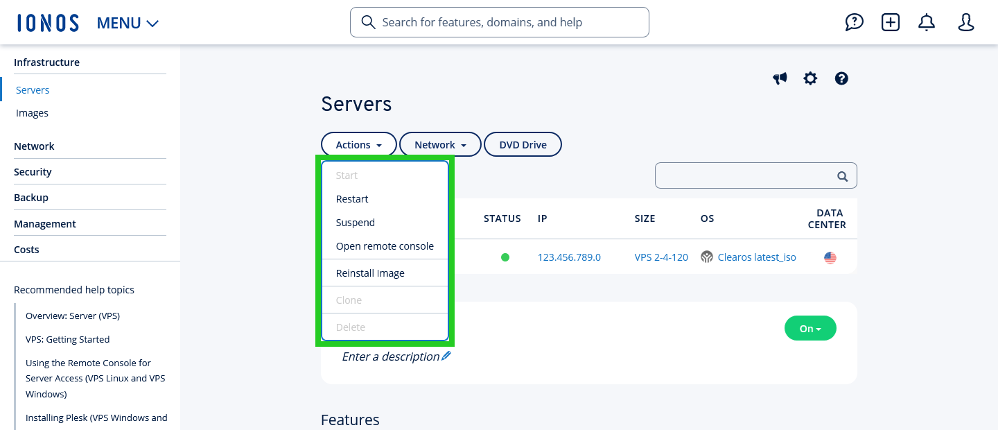Click the Clearos latest_iso link

[x=757, y=257]
